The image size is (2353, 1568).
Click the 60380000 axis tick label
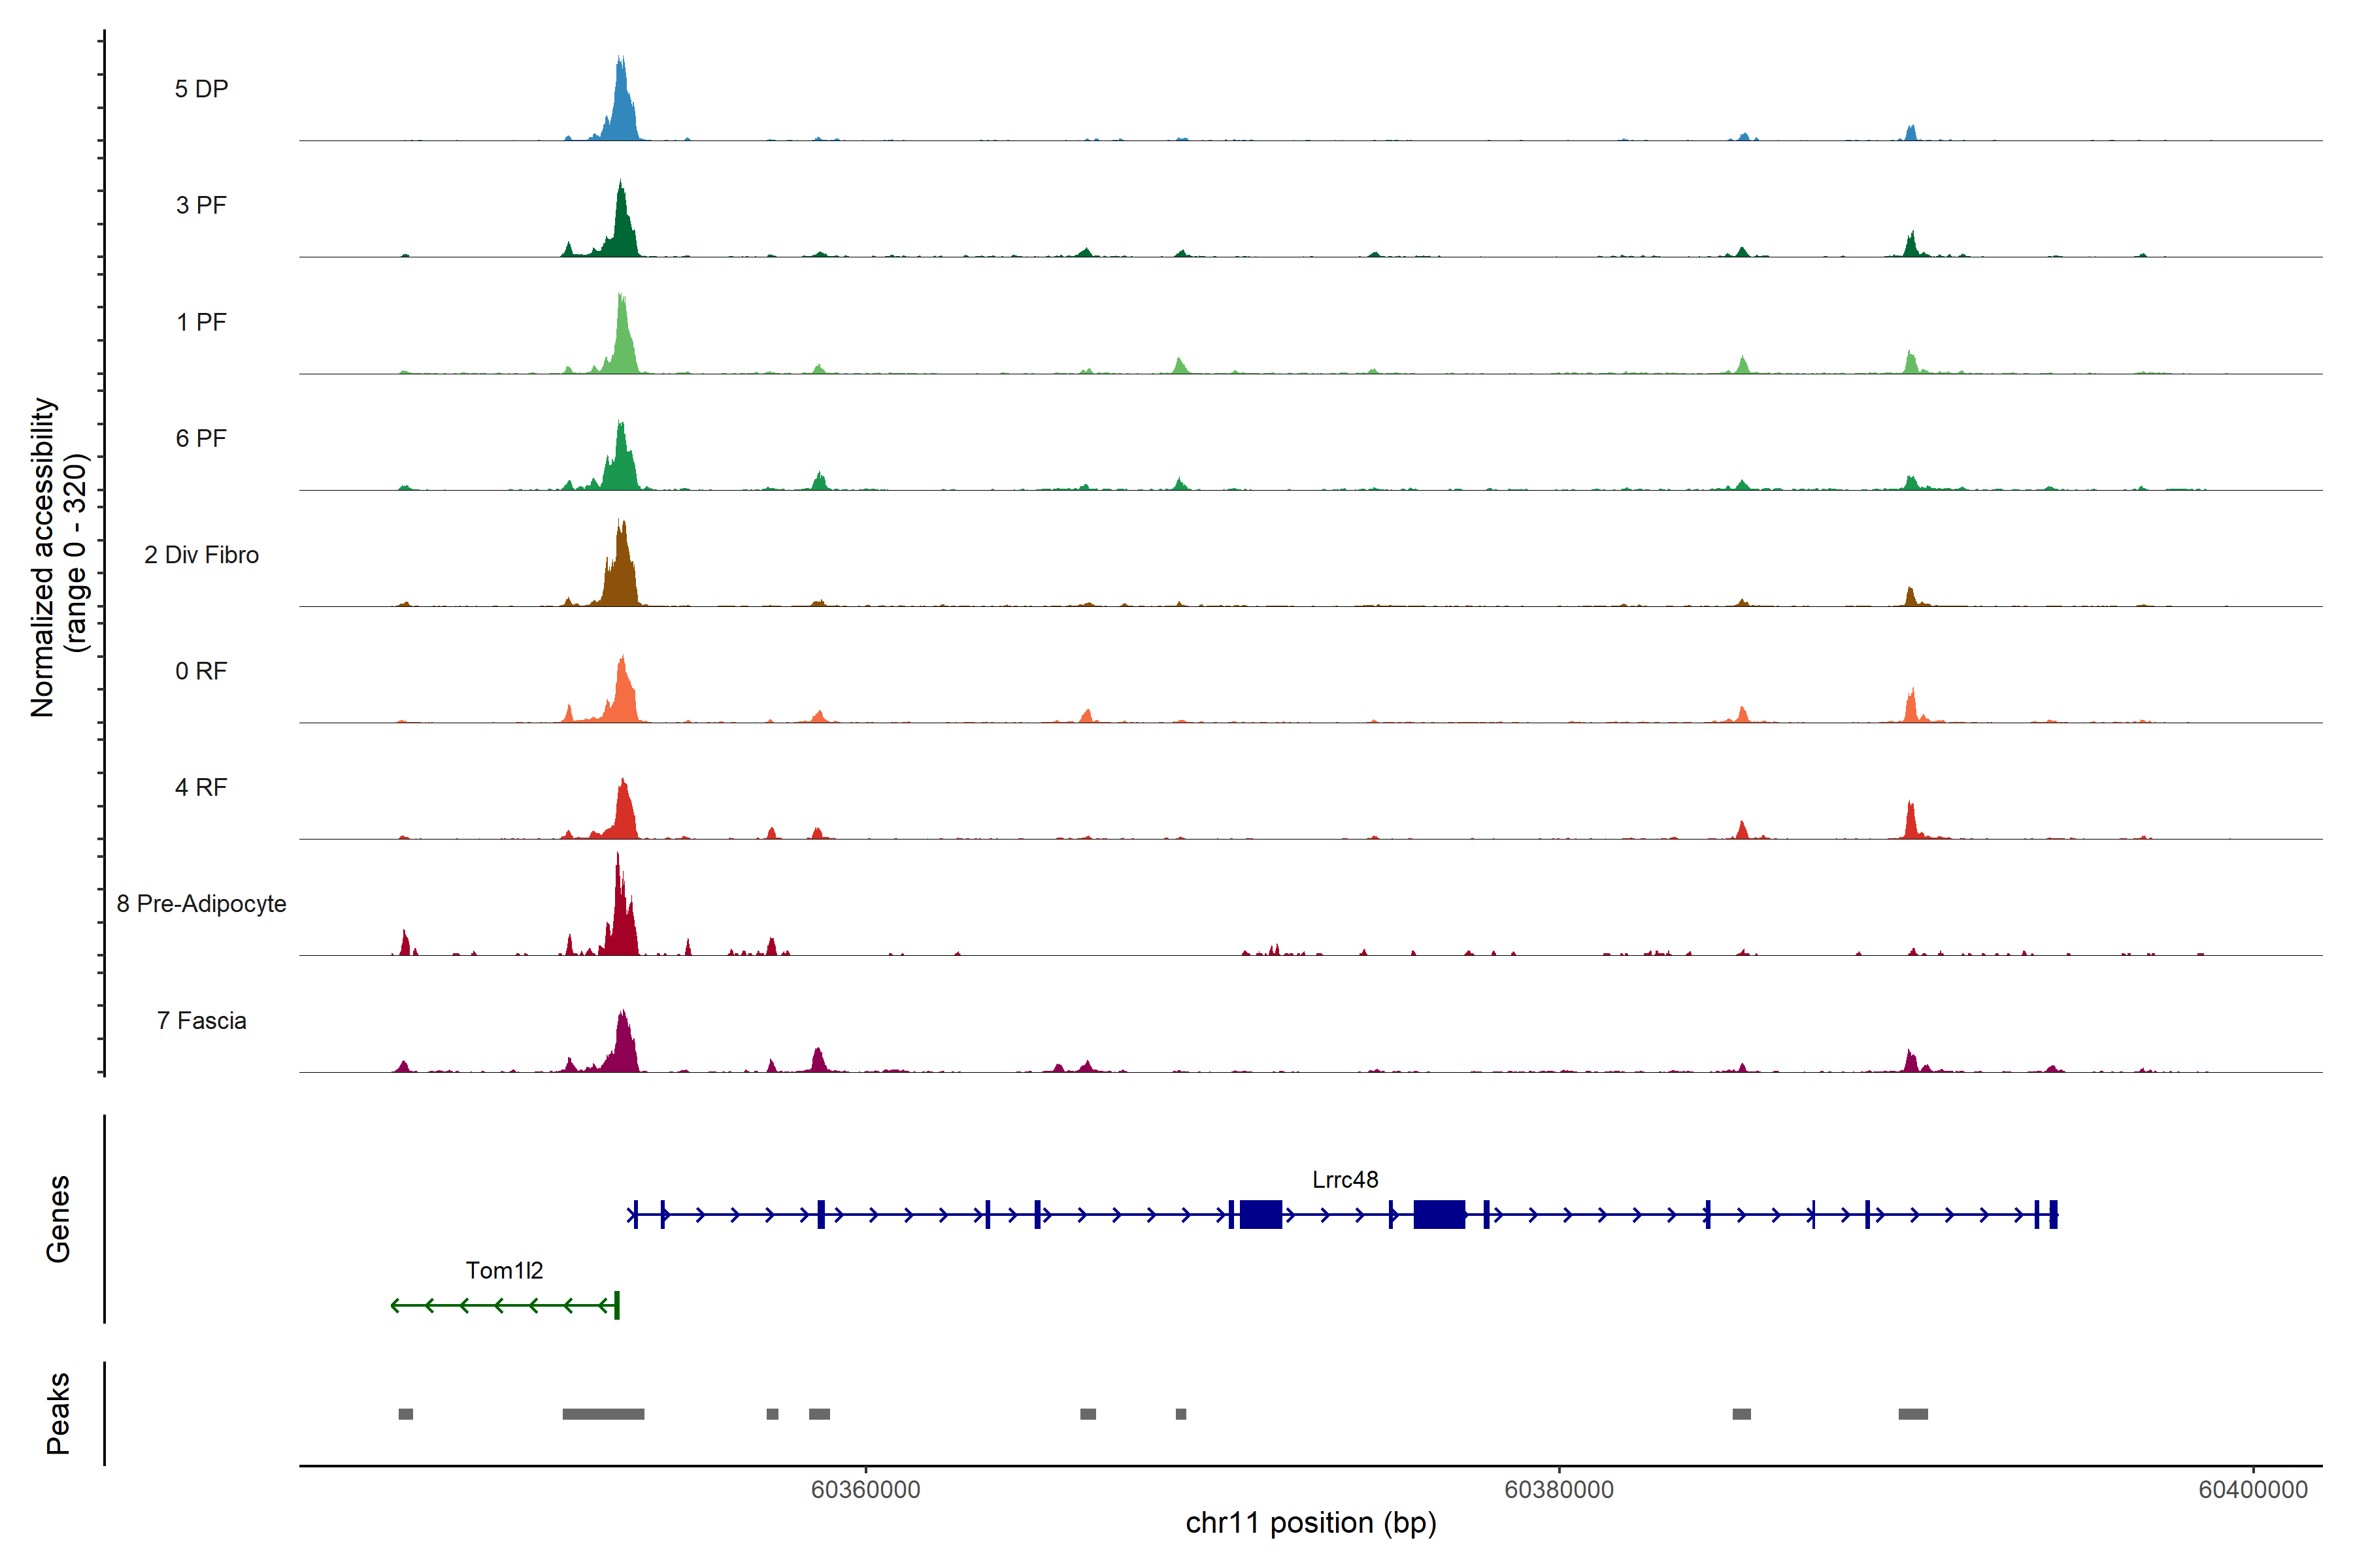click(x=1559, y=1489)
